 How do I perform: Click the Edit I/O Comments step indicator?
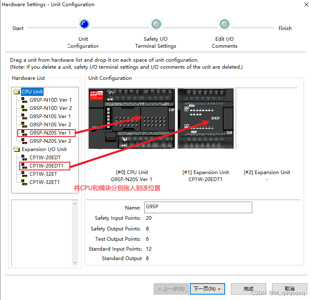[x=225, y=24]
